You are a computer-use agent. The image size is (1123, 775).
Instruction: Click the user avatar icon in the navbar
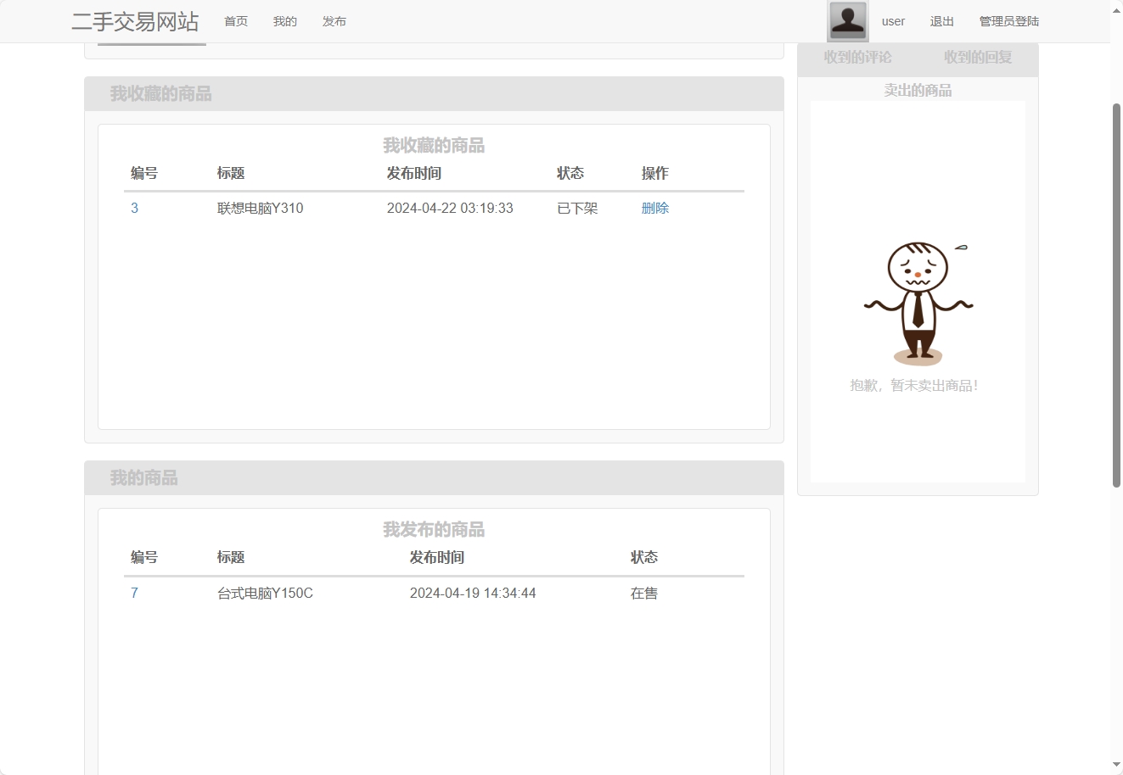[845, 20]
